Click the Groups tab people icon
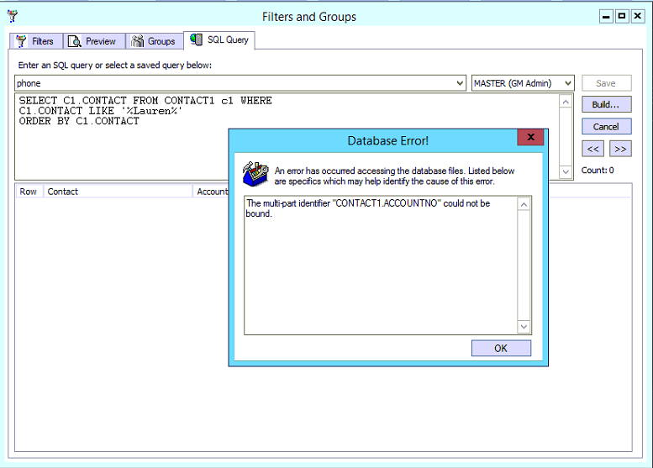The width and height of the screenshot is (653, 468). (x=138, y=41)
